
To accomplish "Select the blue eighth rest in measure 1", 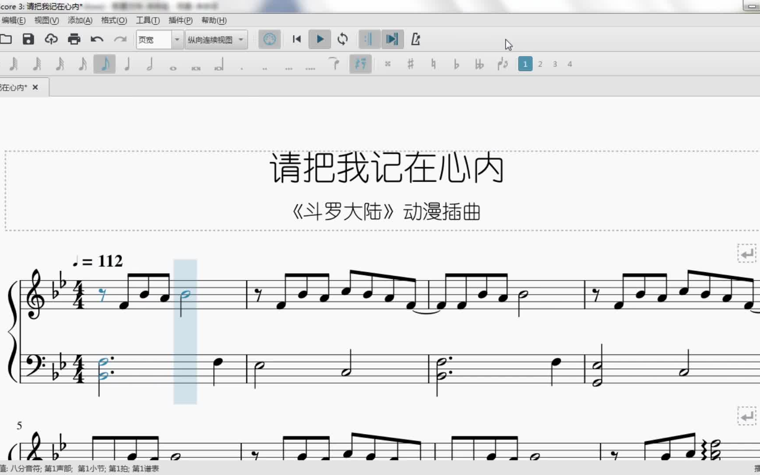I will (x=102, y=295).
